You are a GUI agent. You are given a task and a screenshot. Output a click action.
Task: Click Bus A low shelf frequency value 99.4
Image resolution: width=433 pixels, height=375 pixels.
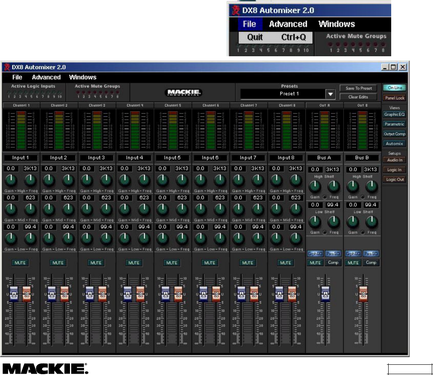332,205
